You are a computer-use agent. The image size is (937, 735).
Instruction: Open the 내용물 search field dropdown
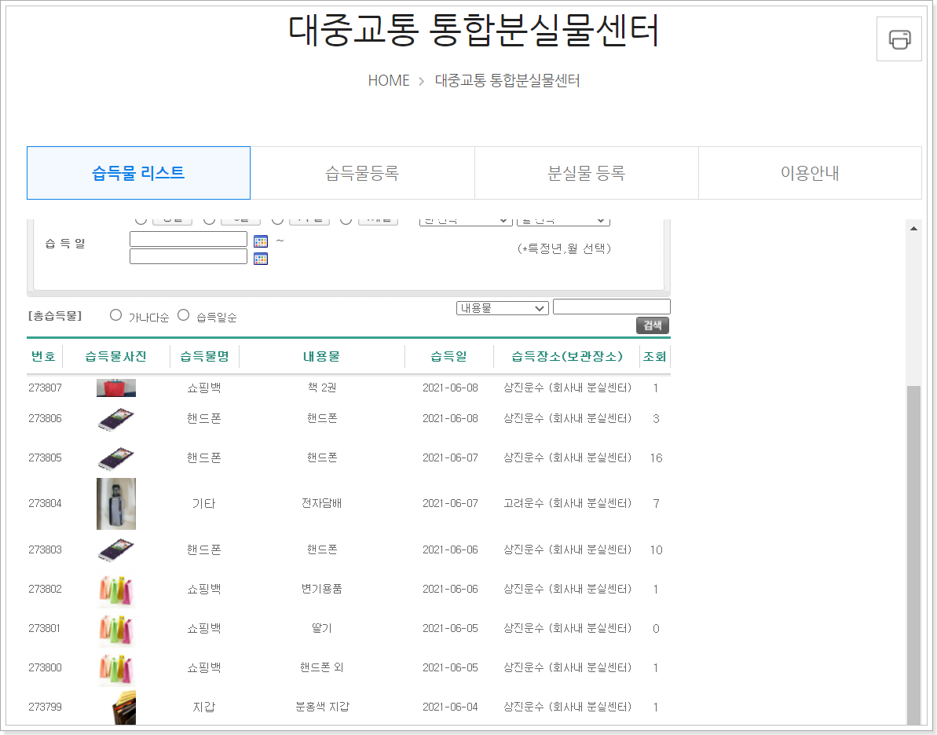click(502, 307)
